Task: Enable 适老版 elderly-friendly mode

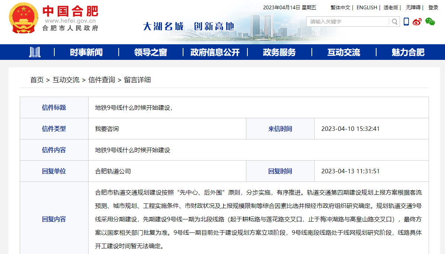Action: (391, 7)
